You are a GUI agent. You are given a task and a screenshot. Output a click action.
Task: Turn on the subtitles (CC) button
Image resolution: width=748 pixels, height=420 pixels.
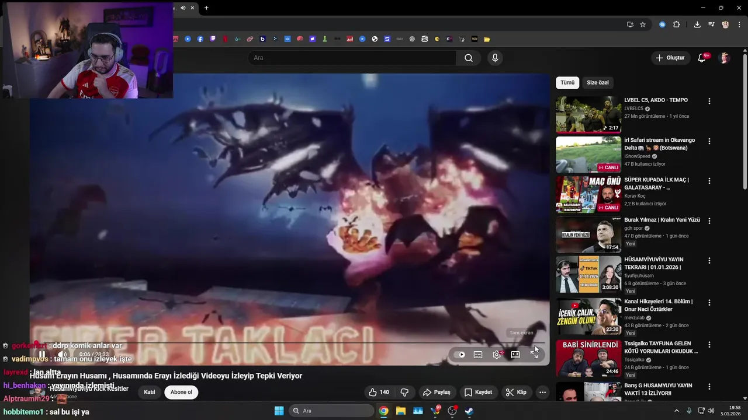point(478,355)
